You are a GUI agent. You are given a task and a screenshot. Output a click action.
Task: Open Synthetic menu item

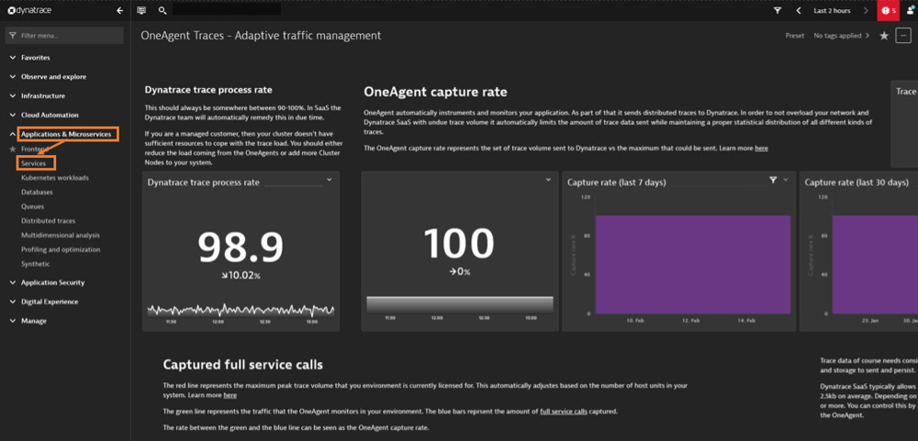point(36,264)
